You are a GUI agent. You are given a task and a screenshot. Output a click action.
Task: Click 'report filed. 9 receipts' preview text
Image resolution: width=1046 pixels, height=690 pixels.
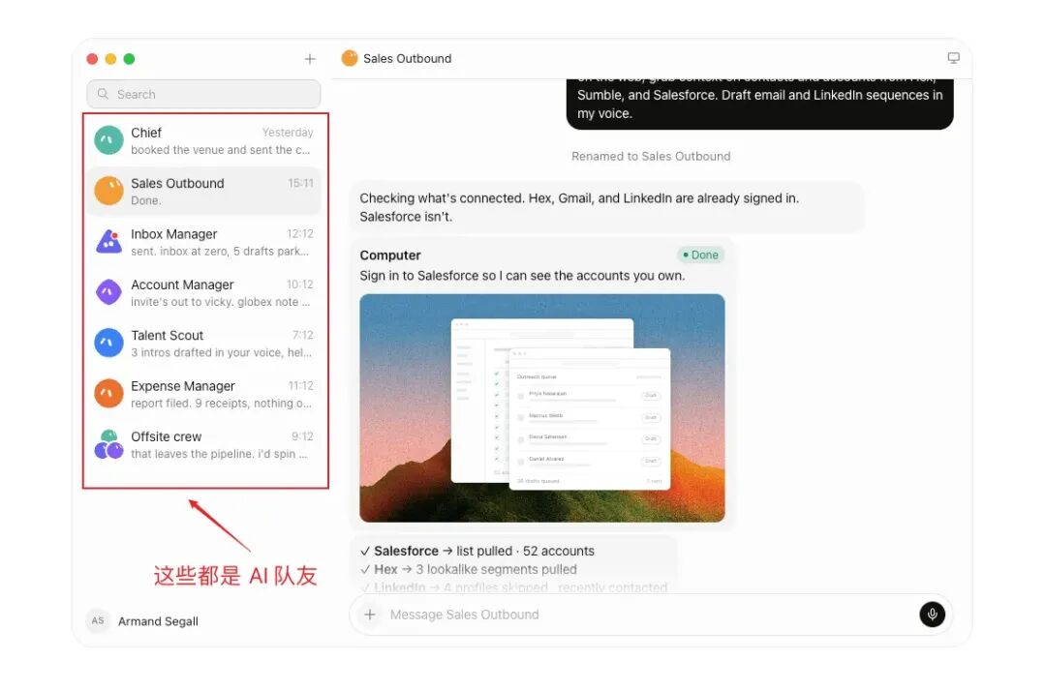(x=221, y=404)
